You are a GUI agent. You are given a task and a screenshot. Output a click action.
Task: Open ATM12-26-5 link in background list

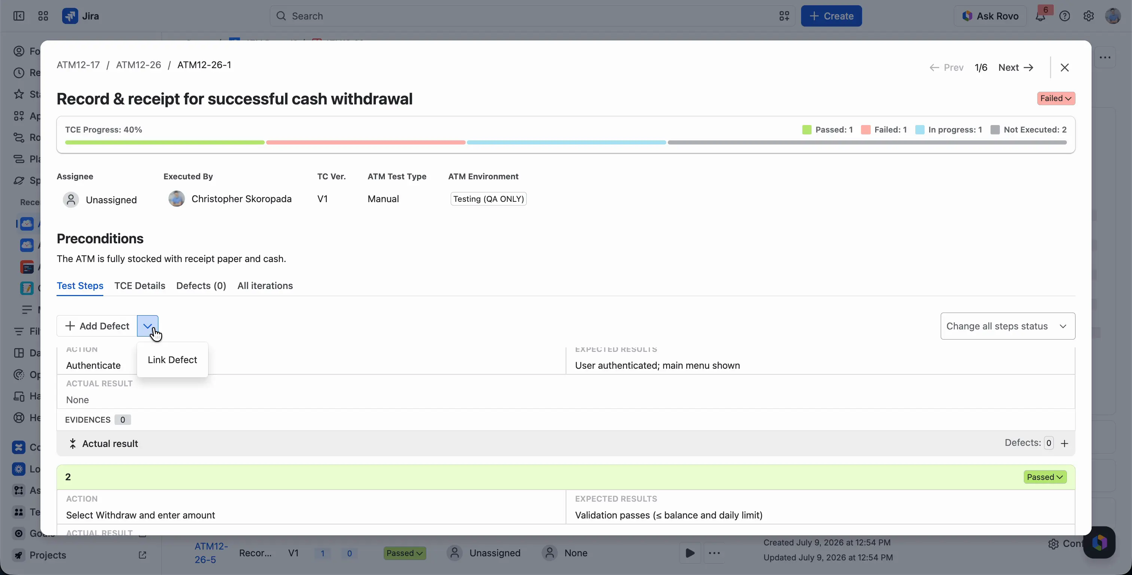(212, 553)
